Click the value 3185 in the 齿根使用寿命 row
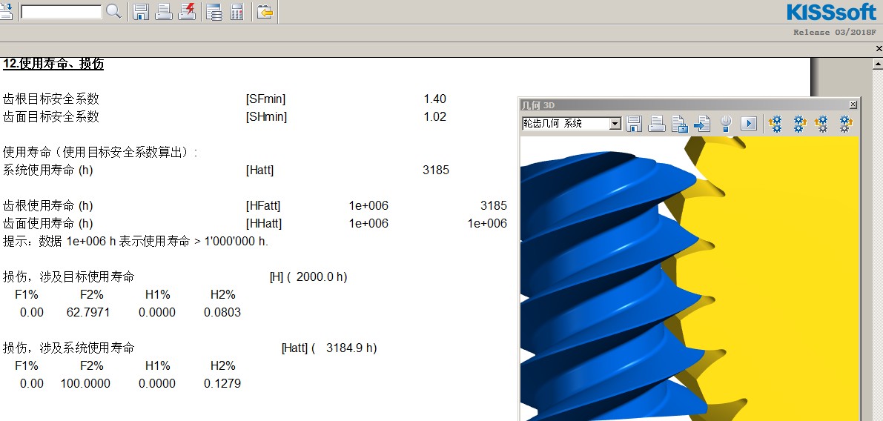 pos(493,206)
